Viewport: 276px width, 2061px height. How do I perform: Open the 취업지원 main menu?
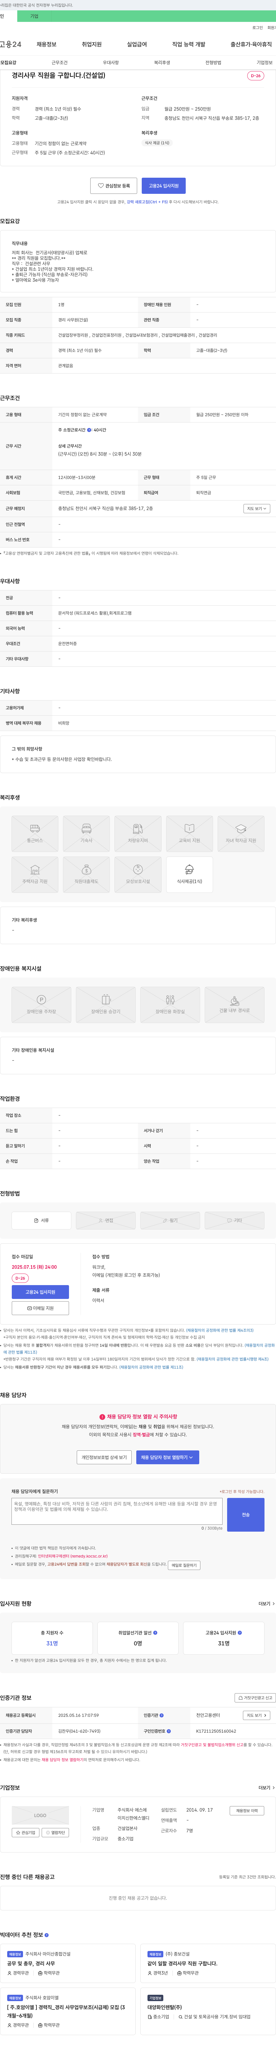point(92,45)
